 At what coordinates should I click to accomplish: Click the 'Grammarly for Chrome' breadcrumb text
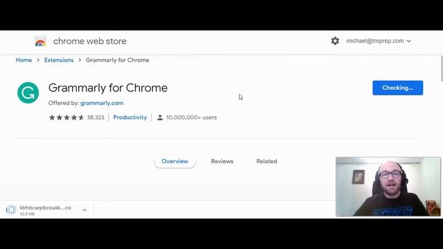pyautogui.click(x=117, y=60)
